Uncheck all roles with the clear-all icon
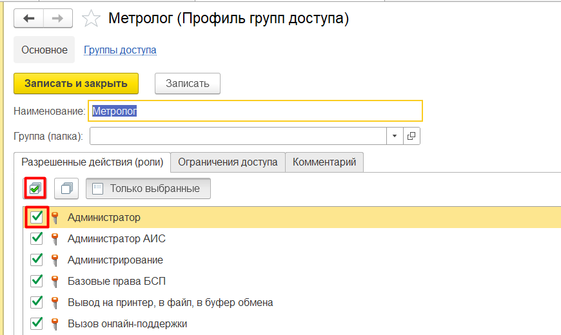Screen dimensions: 561x335 (66, 188)
